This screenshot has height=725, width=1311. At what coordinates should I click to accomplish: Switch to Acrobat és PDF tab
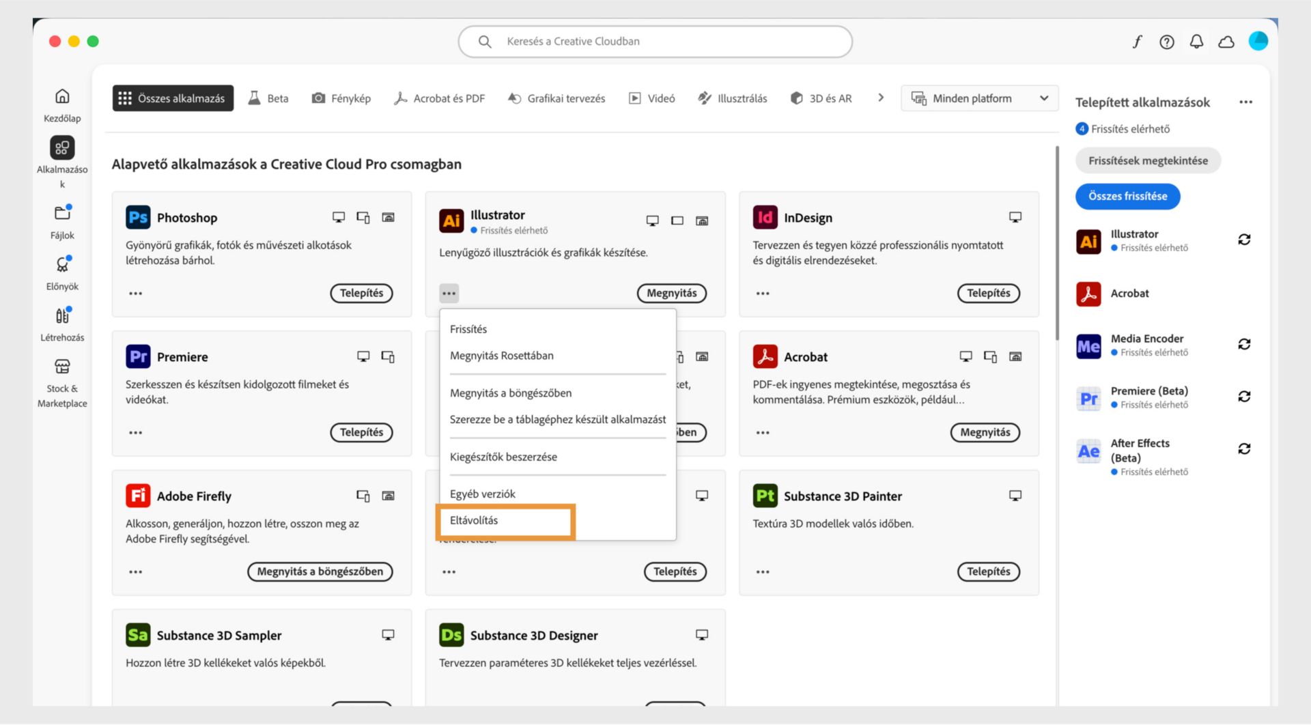[x=439, y=98]
